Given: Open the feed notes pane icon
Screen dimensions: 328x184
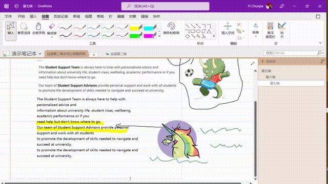Looking at the screenshot, I should coord(318,16).
